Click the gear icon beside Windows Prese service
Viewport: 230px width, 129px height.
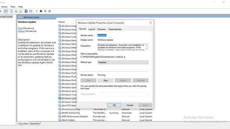[60, 69]
